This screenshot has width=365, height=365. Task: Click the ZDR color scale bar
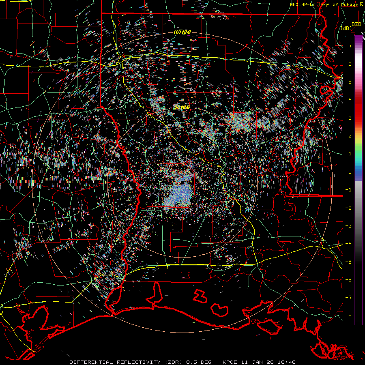[358, 180]
